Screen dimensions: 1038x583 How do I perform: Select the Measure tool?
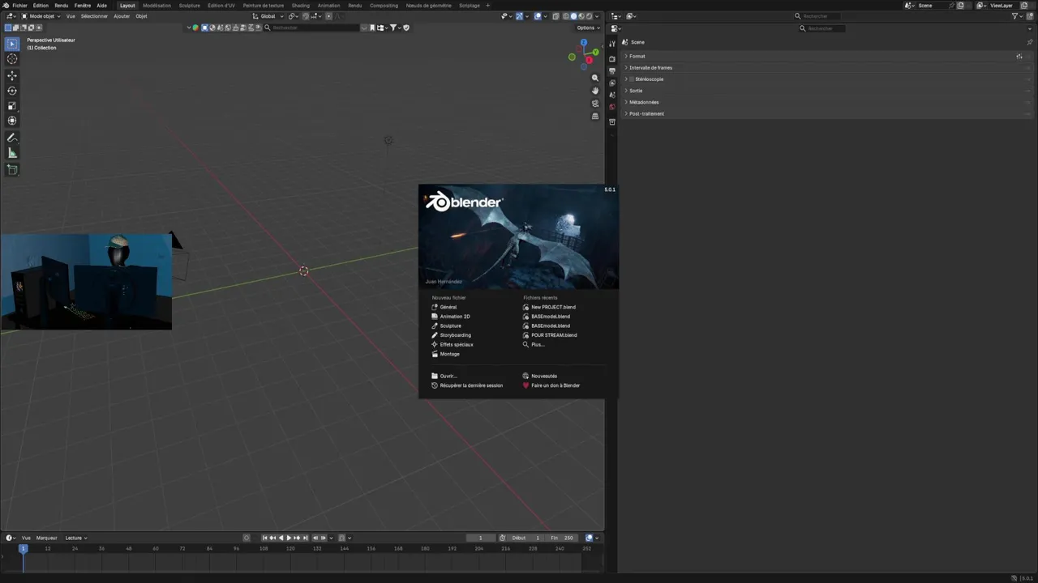pyautogui.click(x=12, y=153)
